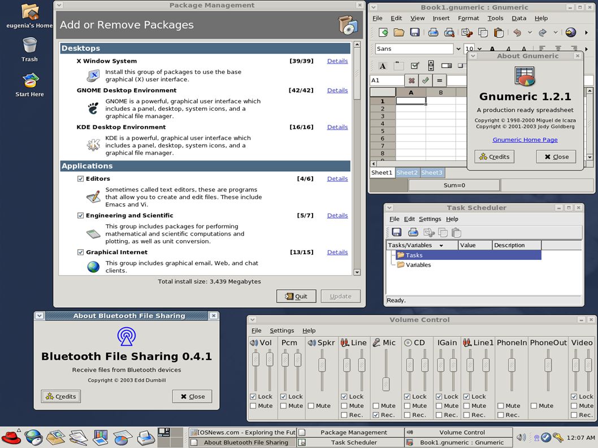Open Settings menu in Task Scheduler
Screen dimensions: 598x448
[430, 219]
